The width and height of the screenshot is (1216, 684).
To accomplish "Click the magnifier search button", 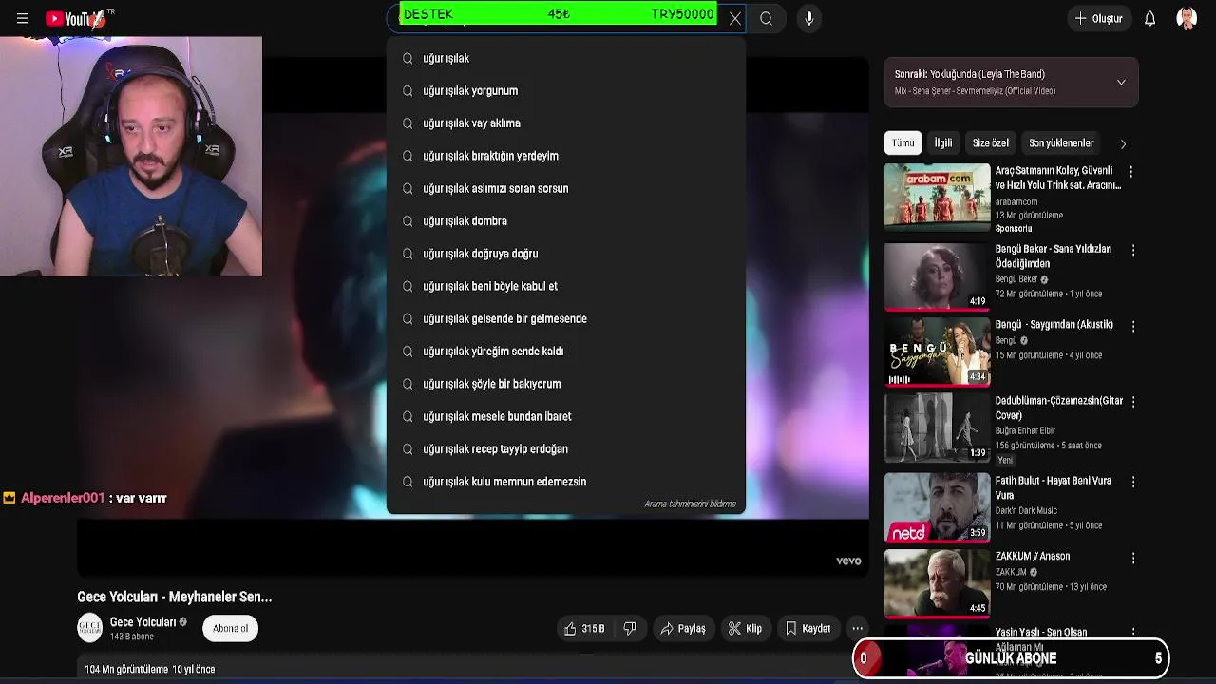I will tap(766, 18).
